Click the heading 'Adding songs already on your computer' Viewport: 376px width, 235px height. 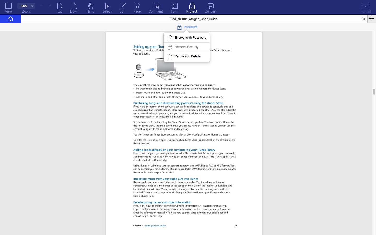[174, 150]
